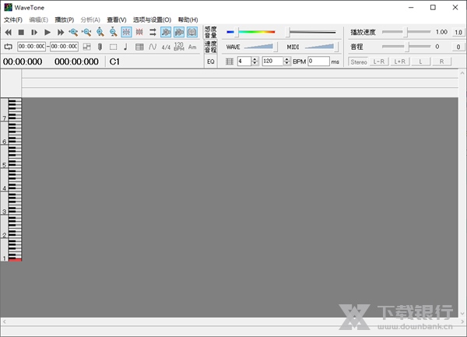467x337 pixels.
Task: Zoom in horizontally with the magnifier icon
Action: tap(74, 32)
